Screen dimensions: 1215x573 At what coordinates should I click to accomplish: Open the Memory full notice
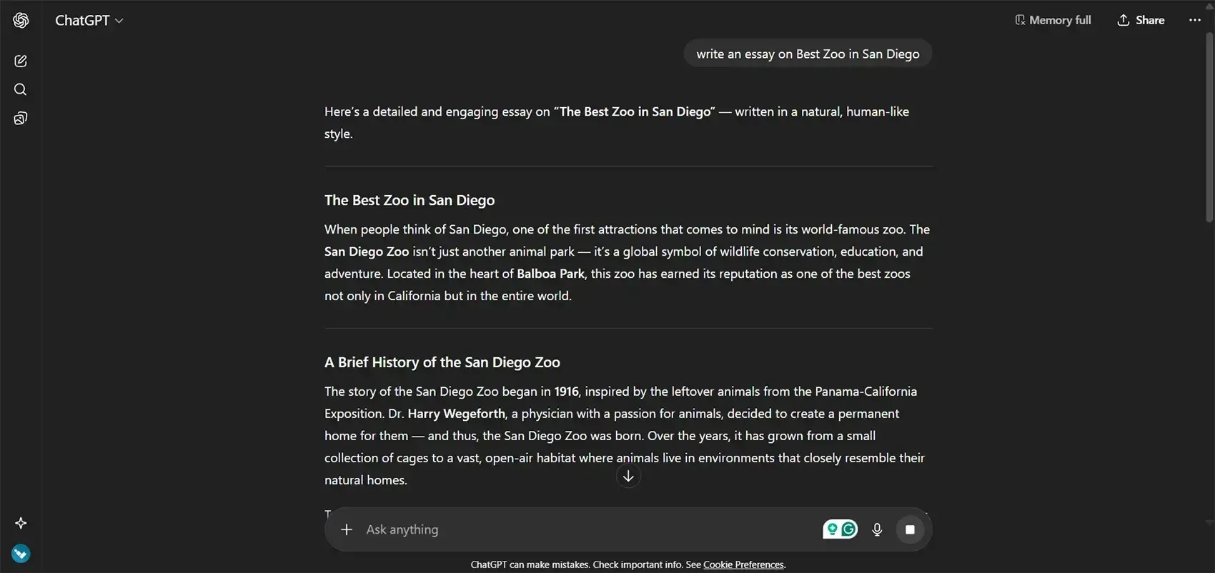click(1052, 20)
